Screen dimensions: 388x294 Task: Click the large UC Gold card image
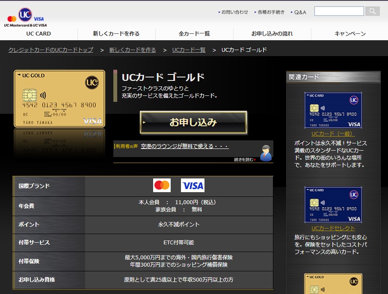coord(59,98)
